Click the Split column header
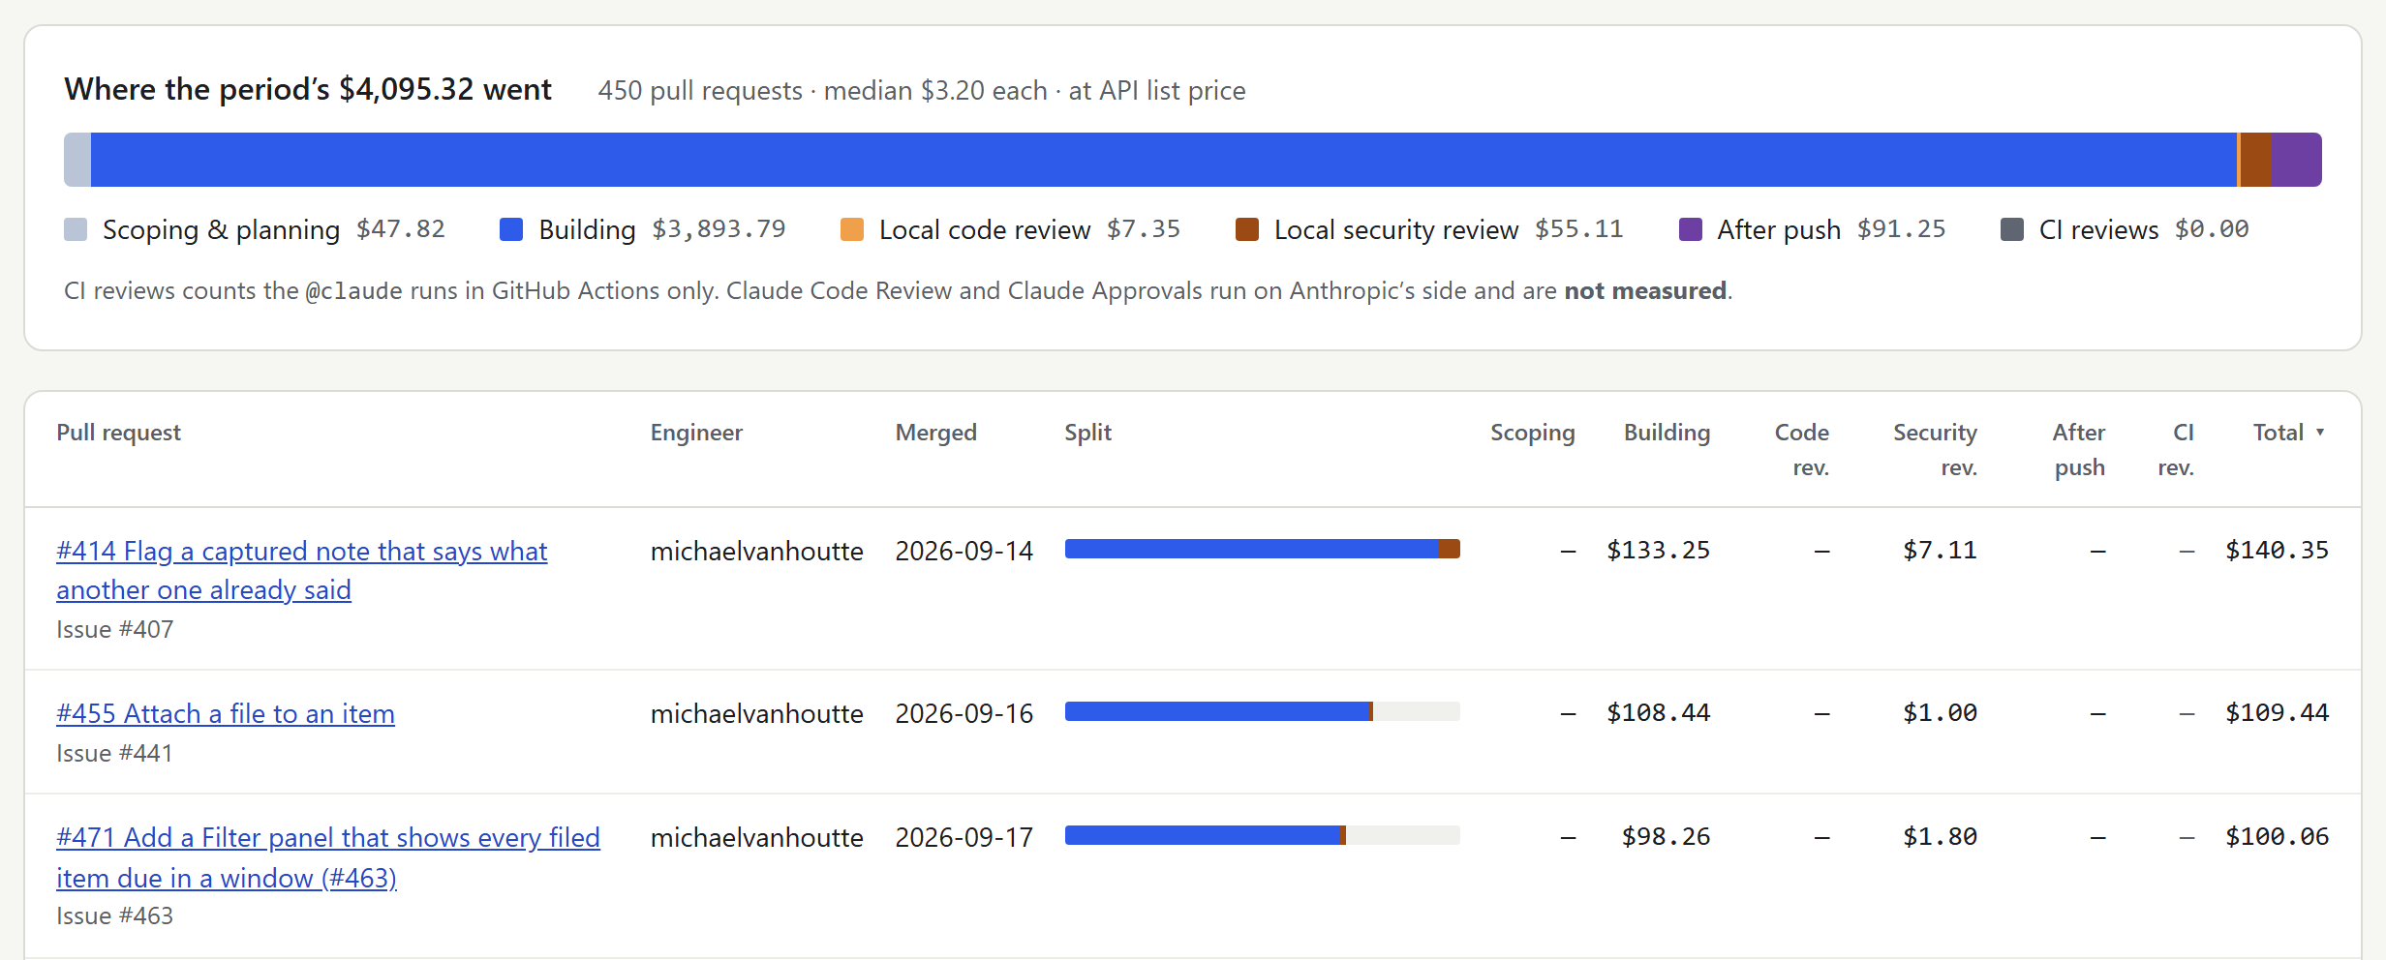The width and height of the screenshot is (2386, 960). [x=1087, y=433]
